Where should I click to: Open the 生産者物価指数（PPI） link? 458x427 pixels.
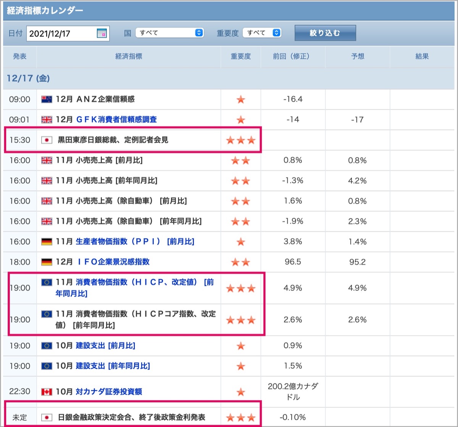click(x=135, y=242)
